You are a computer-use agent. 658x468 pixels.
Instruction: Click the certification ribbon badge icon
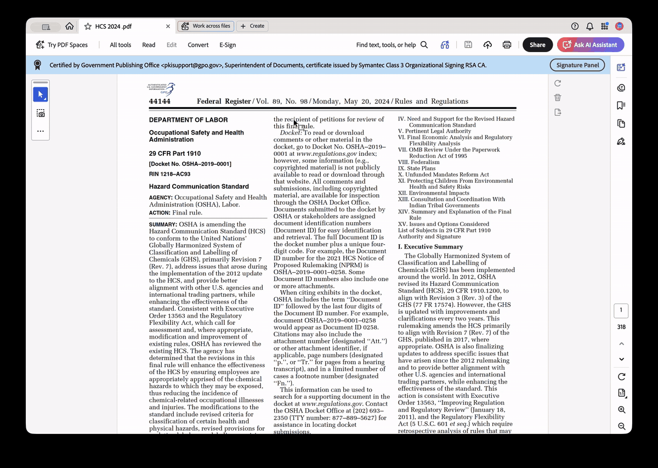37,65
